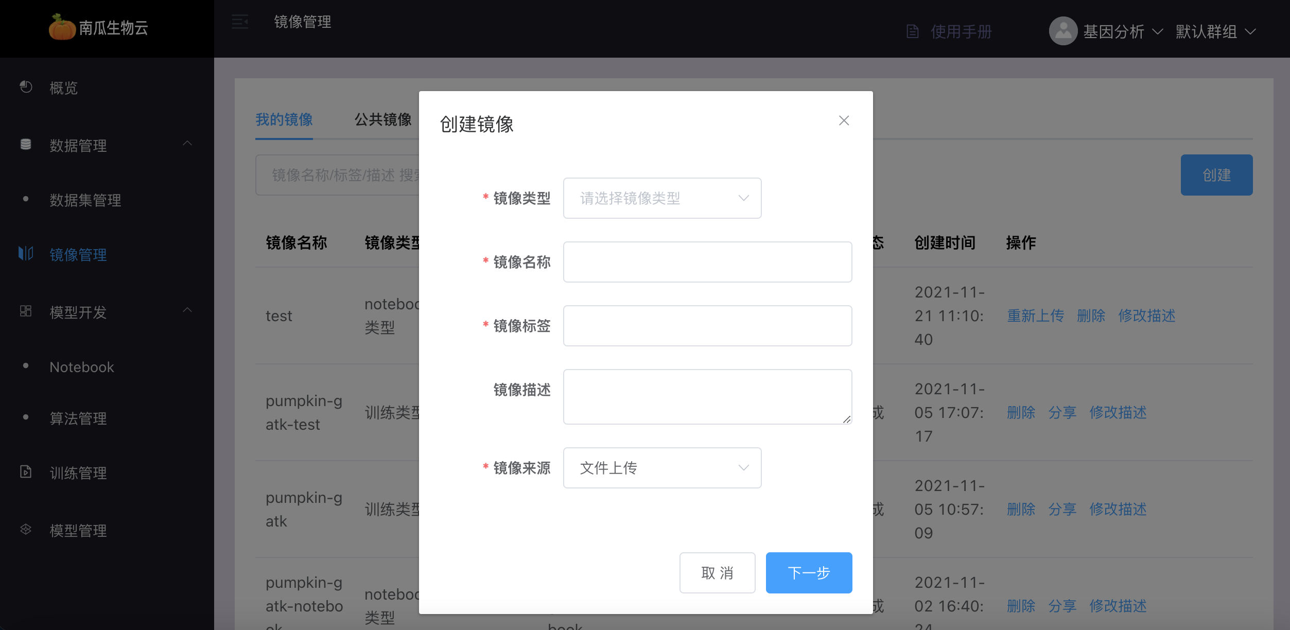
Task: Click 删除 for the test image
Action: (1091, 316)
